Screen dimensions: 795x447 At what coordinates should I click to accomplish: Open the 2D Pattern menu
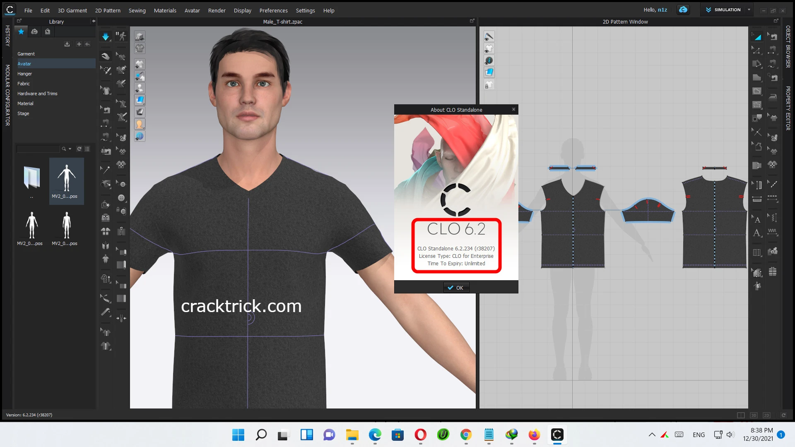(x=108, y=10)
